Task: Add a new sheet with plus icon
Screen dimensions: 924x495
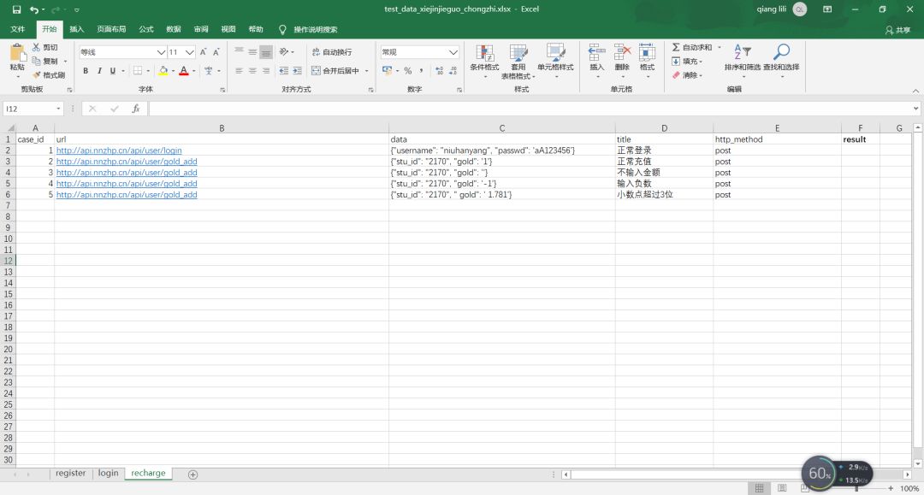Action: tap(192, 474)
